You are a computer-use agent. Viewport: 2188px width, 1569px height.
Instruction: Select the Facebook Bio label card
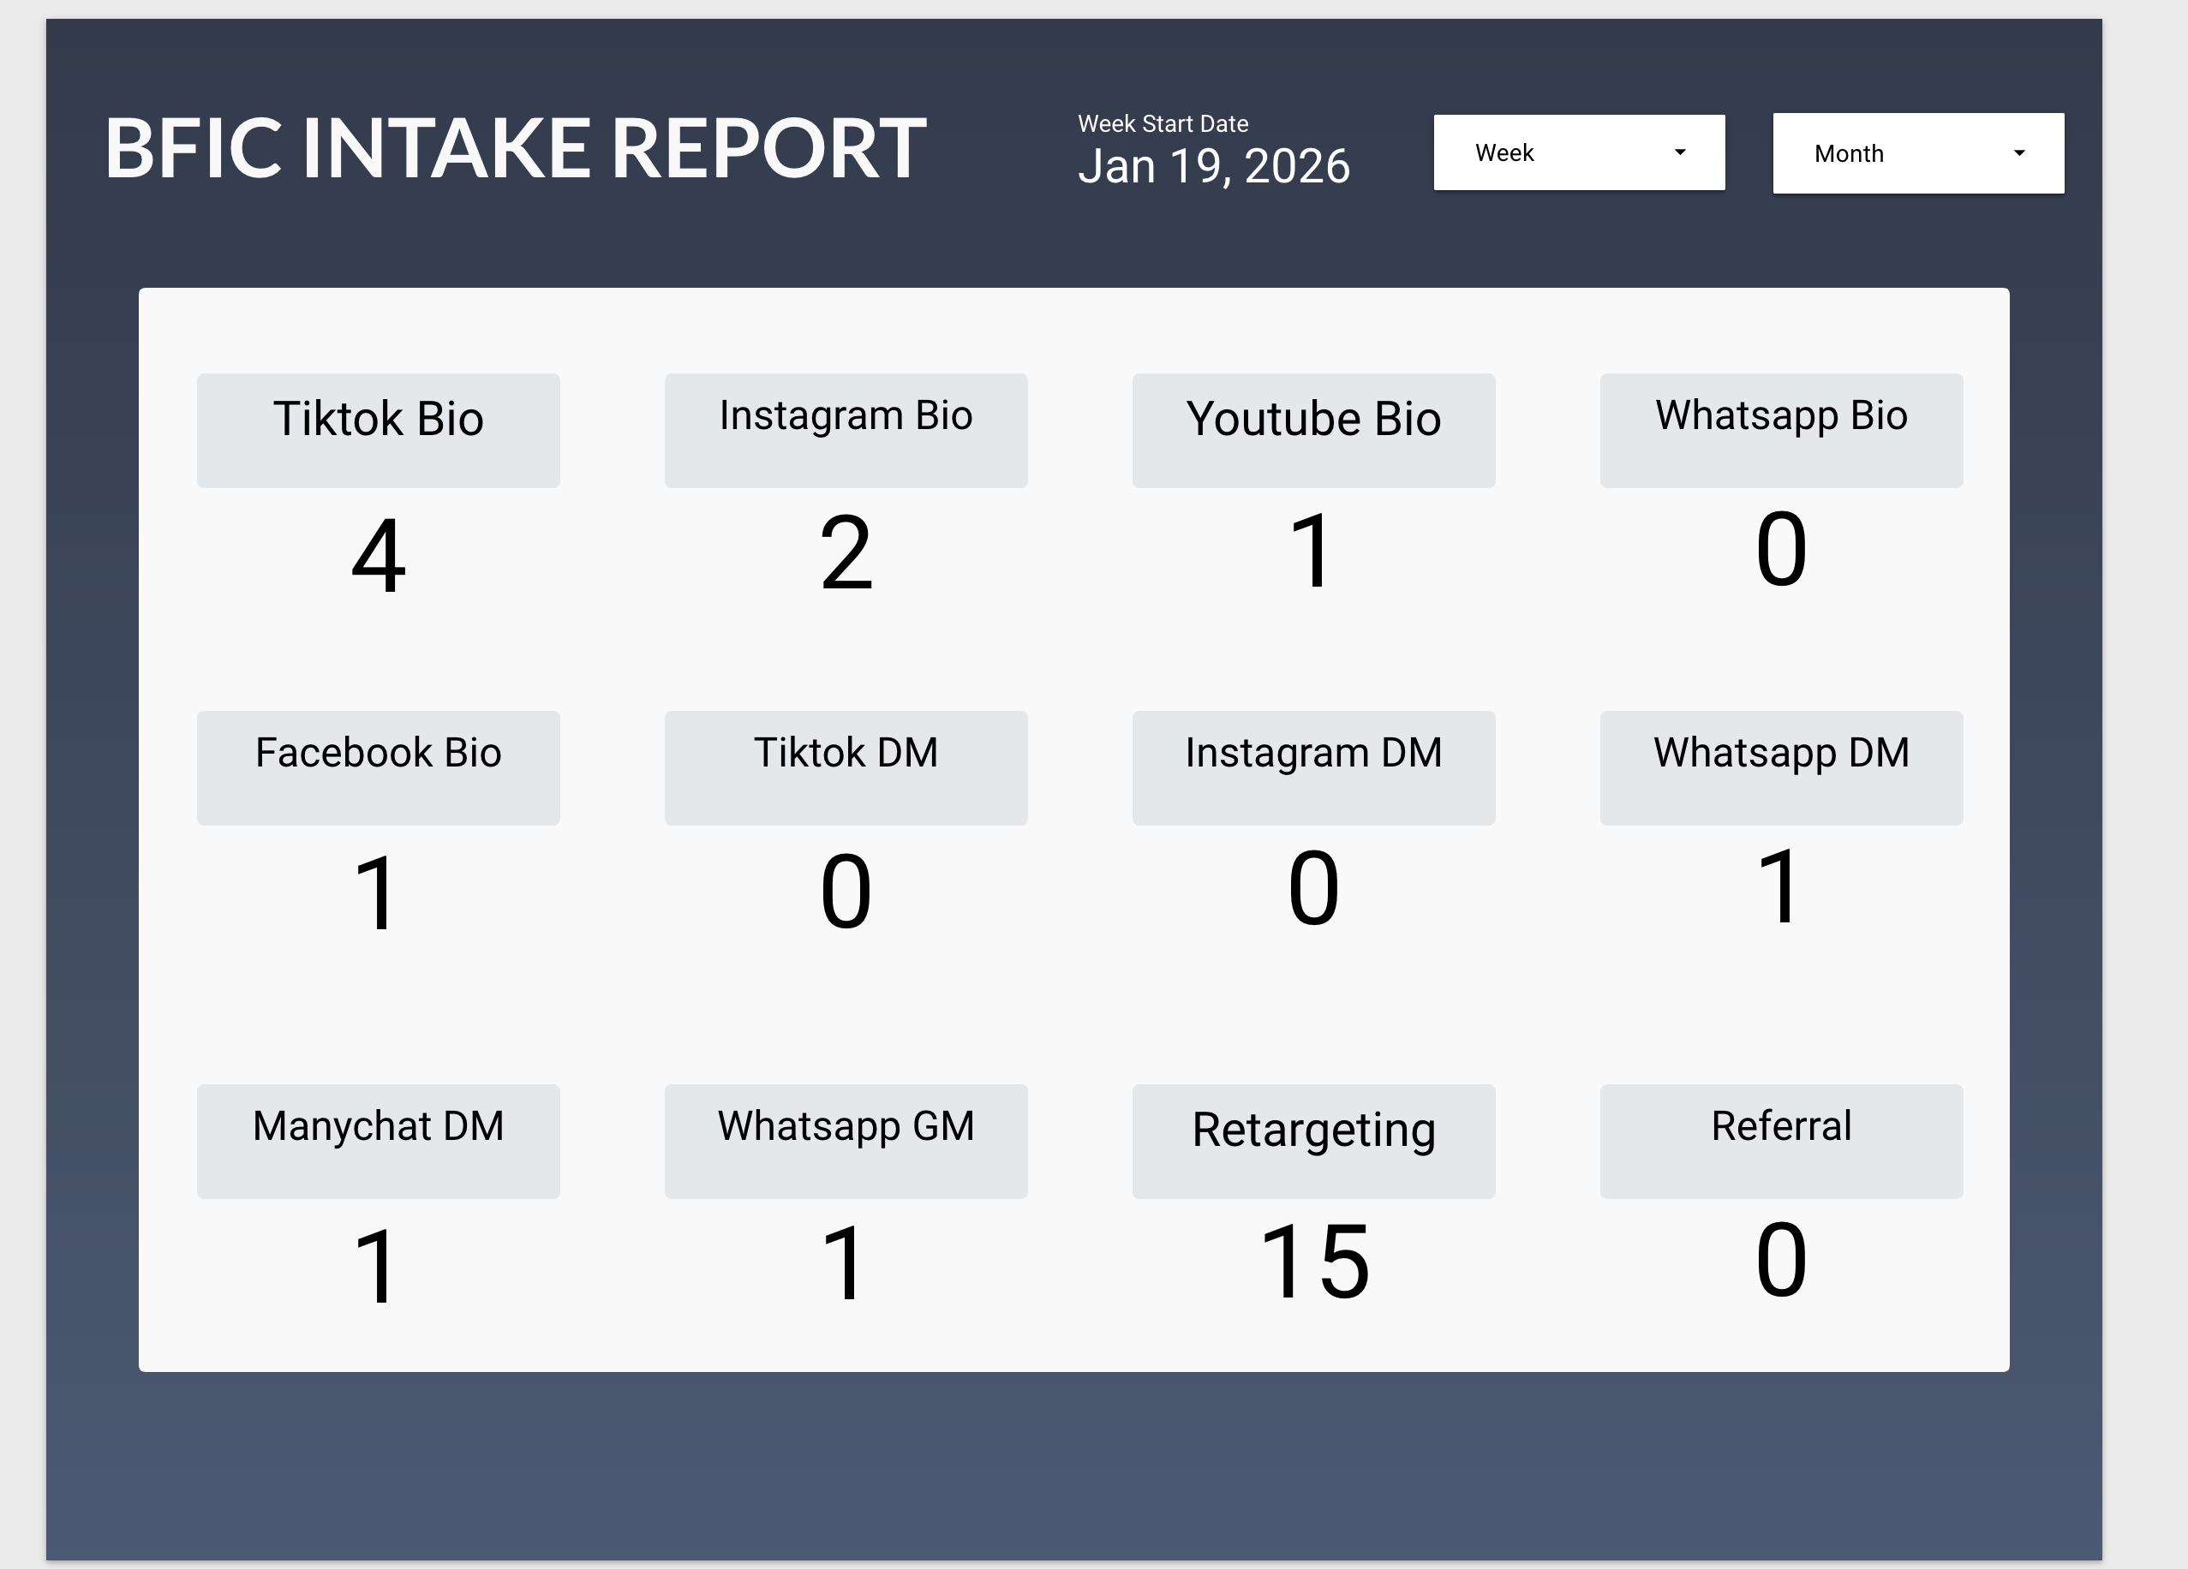[x=378, y=767]
